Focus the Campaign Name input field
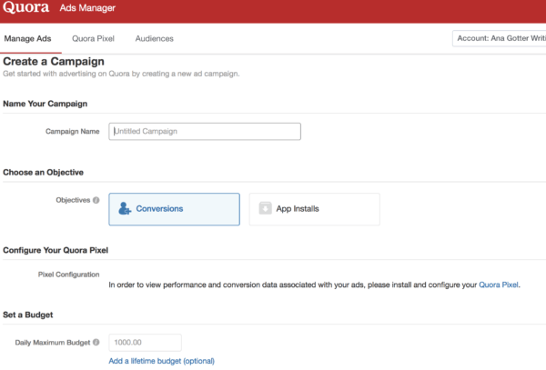 click(205, 132)
